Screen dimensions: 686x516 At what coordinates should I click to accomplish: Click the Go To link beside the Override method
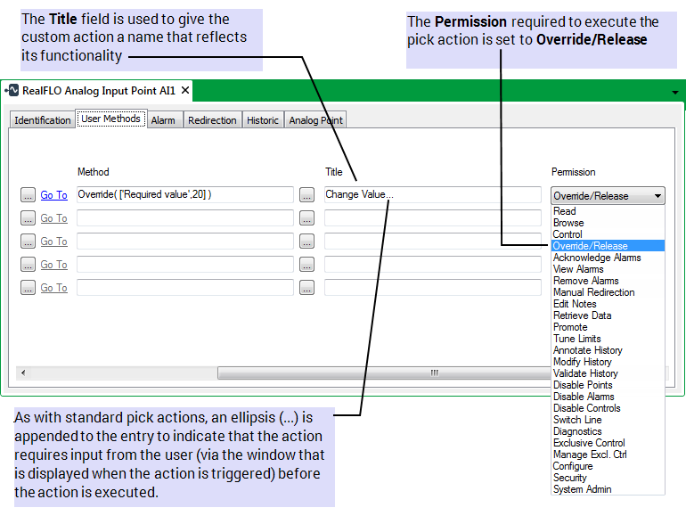coord(53,195)
